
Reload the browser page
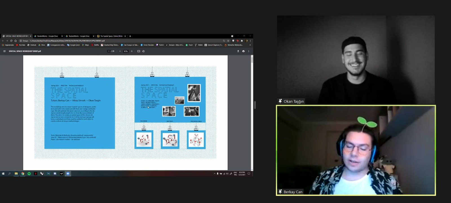click(11, 41)
